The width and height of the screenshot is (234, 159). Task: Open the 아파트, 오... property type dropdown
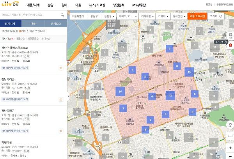click(128, 16)
